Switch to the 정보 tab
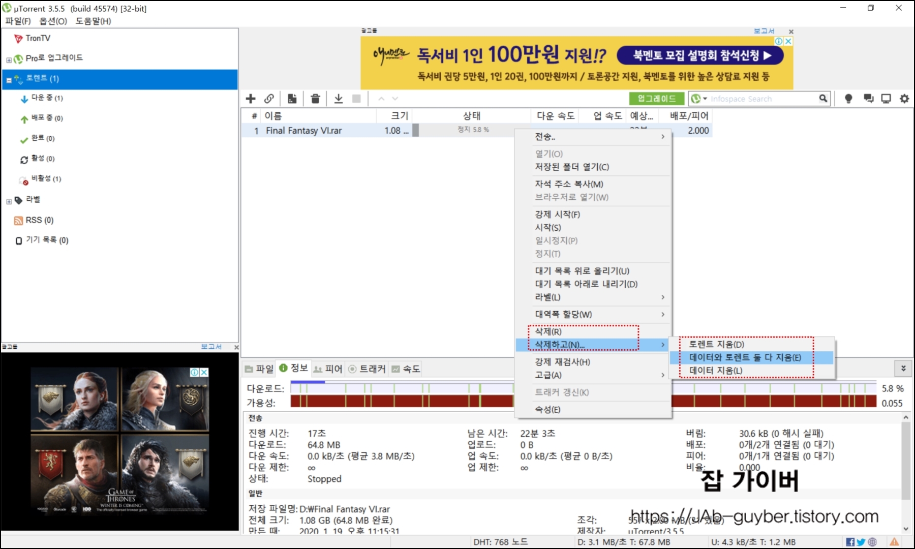The image size is (915, 549). 294,368
